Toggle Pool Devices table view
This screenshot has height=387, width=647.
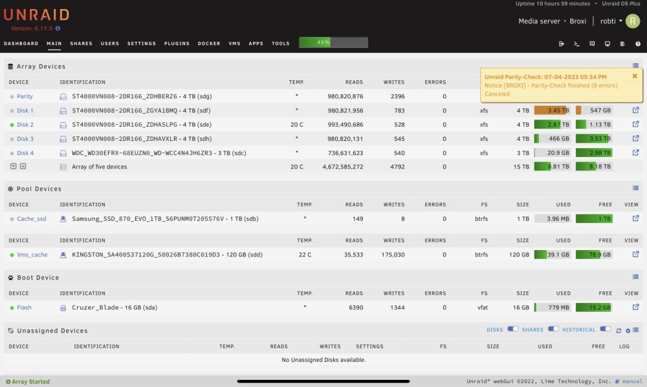click(x=635, y=188)
